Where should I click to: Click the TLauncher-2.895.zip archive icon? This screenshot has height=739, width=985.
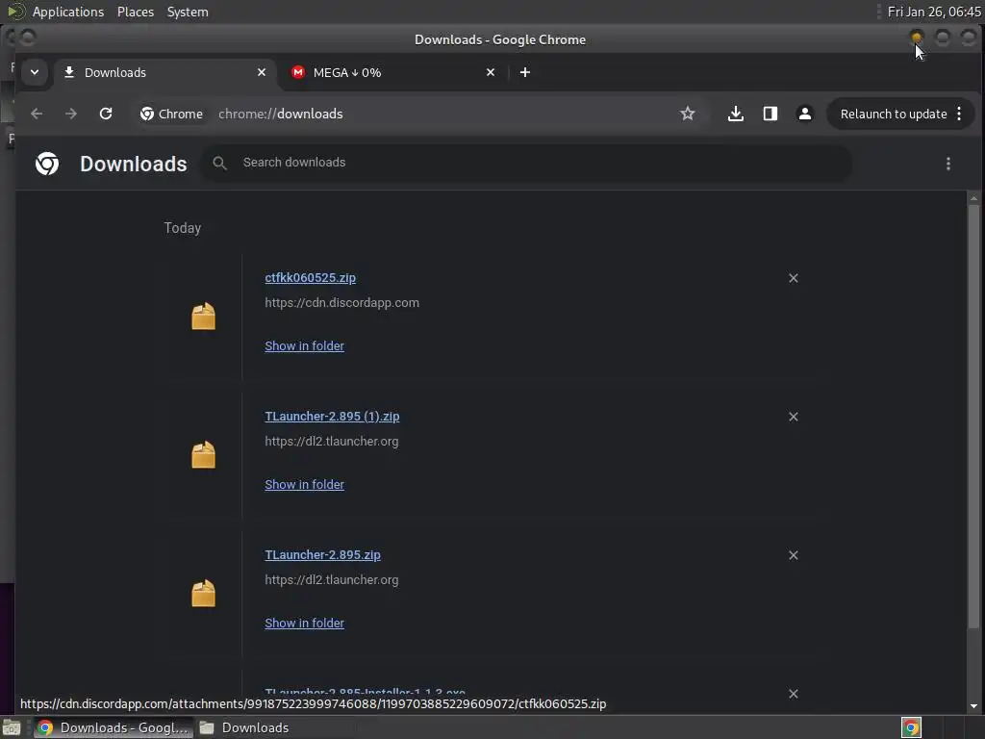(204, 593)
